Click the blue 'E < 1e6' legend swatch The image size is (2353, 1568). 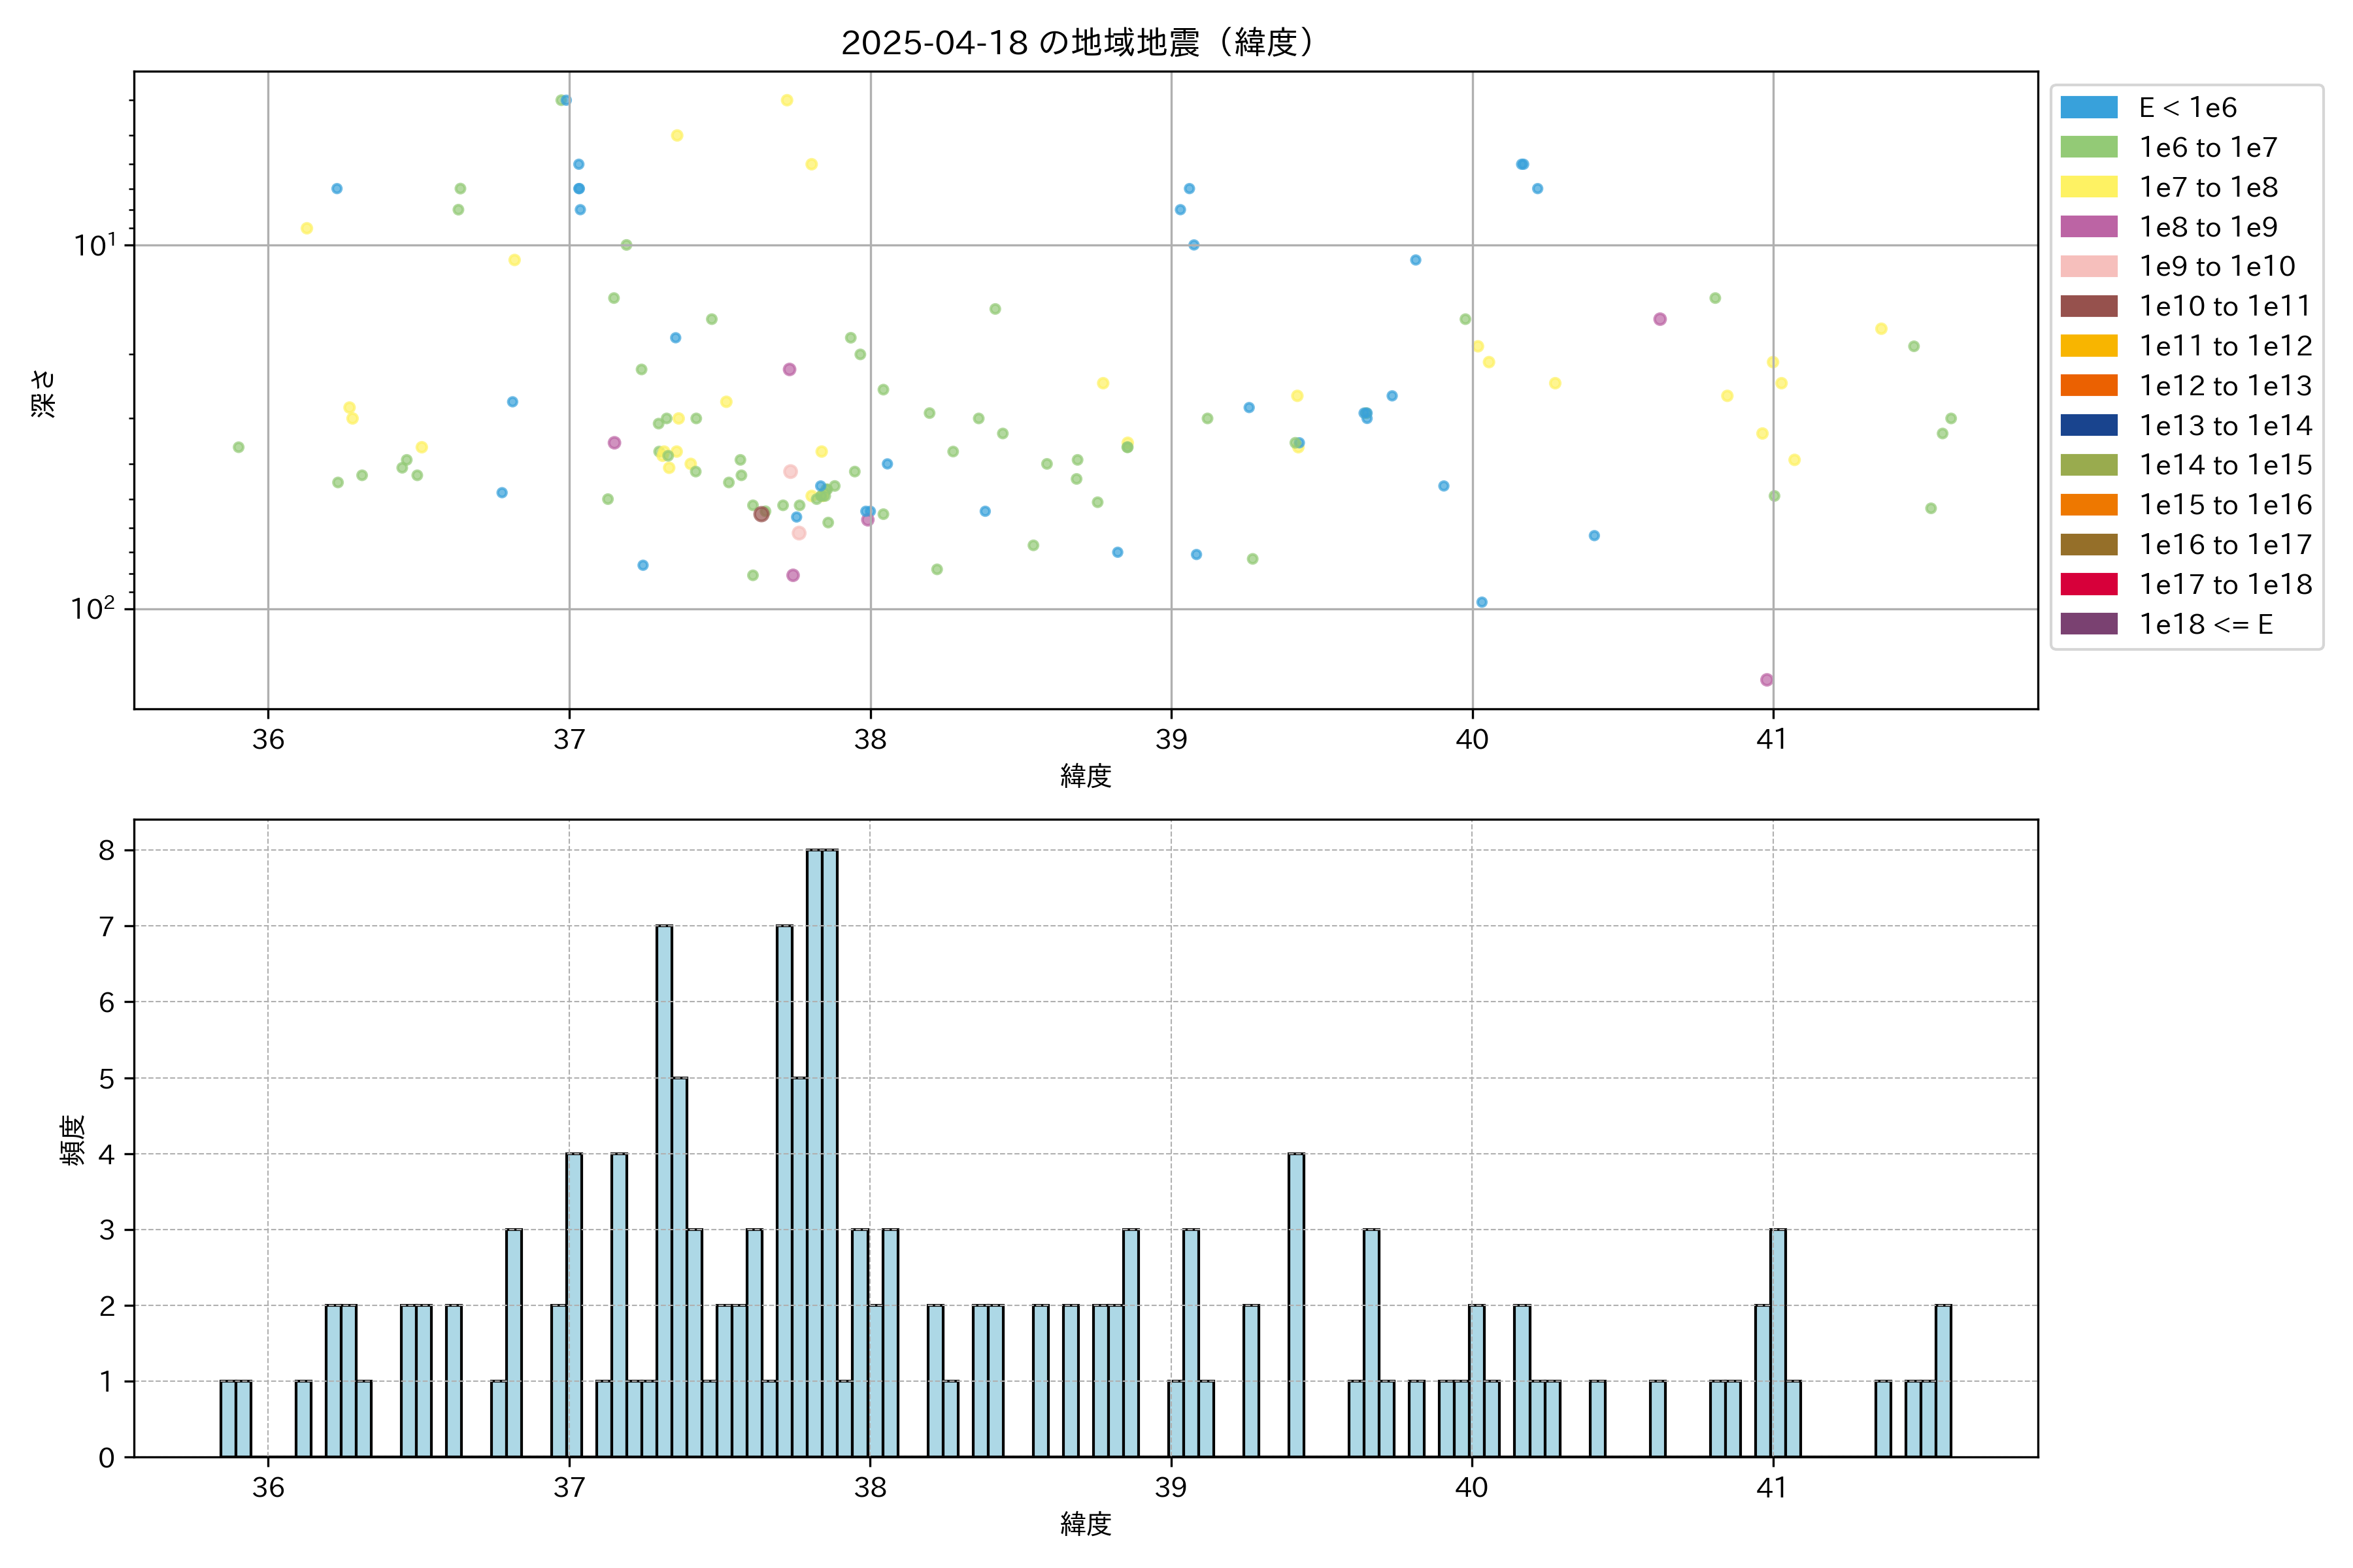point(2088,108)
